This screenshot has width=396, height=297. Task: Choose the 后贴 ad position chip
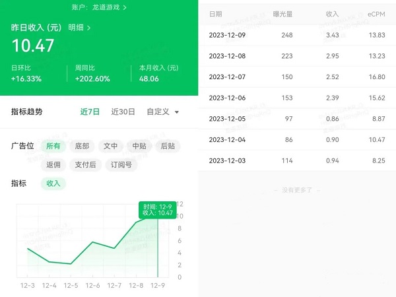point(168,146)
